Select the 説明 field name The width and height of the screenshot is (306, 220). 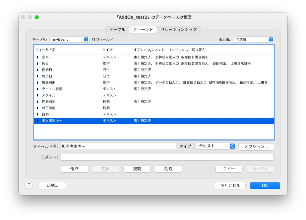pos(45,114)
